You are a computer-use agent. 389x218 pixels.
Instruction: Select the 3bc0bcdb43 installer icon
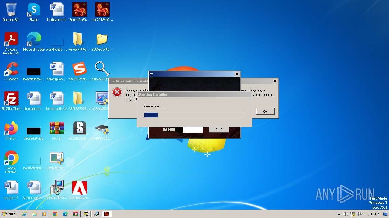point(57,190)
